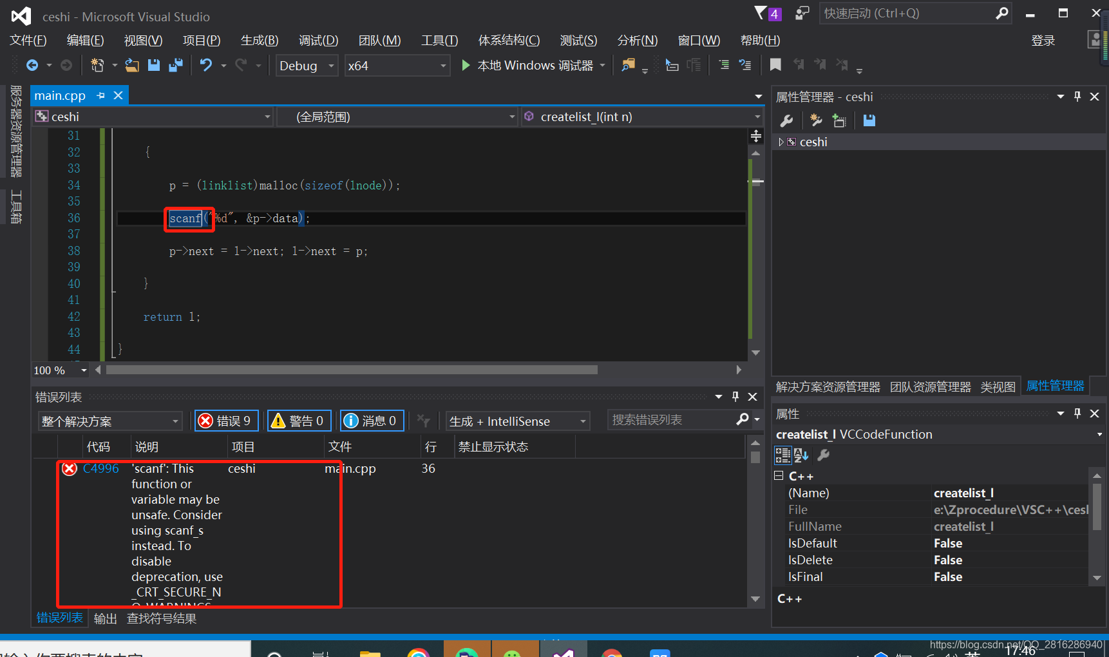Open Property Pages wrench in Properties panel
Image resolution: width=1109 pixels, height=657 pixels.
824,455
